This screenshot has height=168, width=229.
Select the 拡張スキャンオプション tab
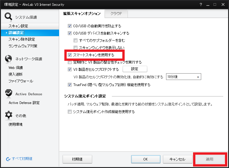[82, 14]
